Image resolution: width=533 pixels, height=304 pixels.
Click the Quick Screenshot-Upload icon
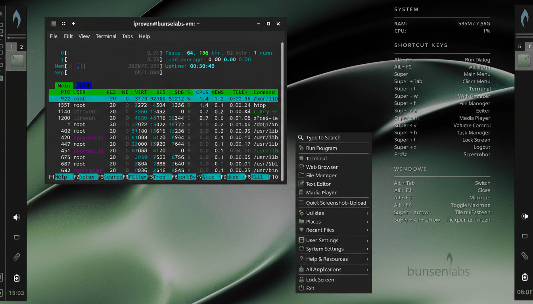302,202
